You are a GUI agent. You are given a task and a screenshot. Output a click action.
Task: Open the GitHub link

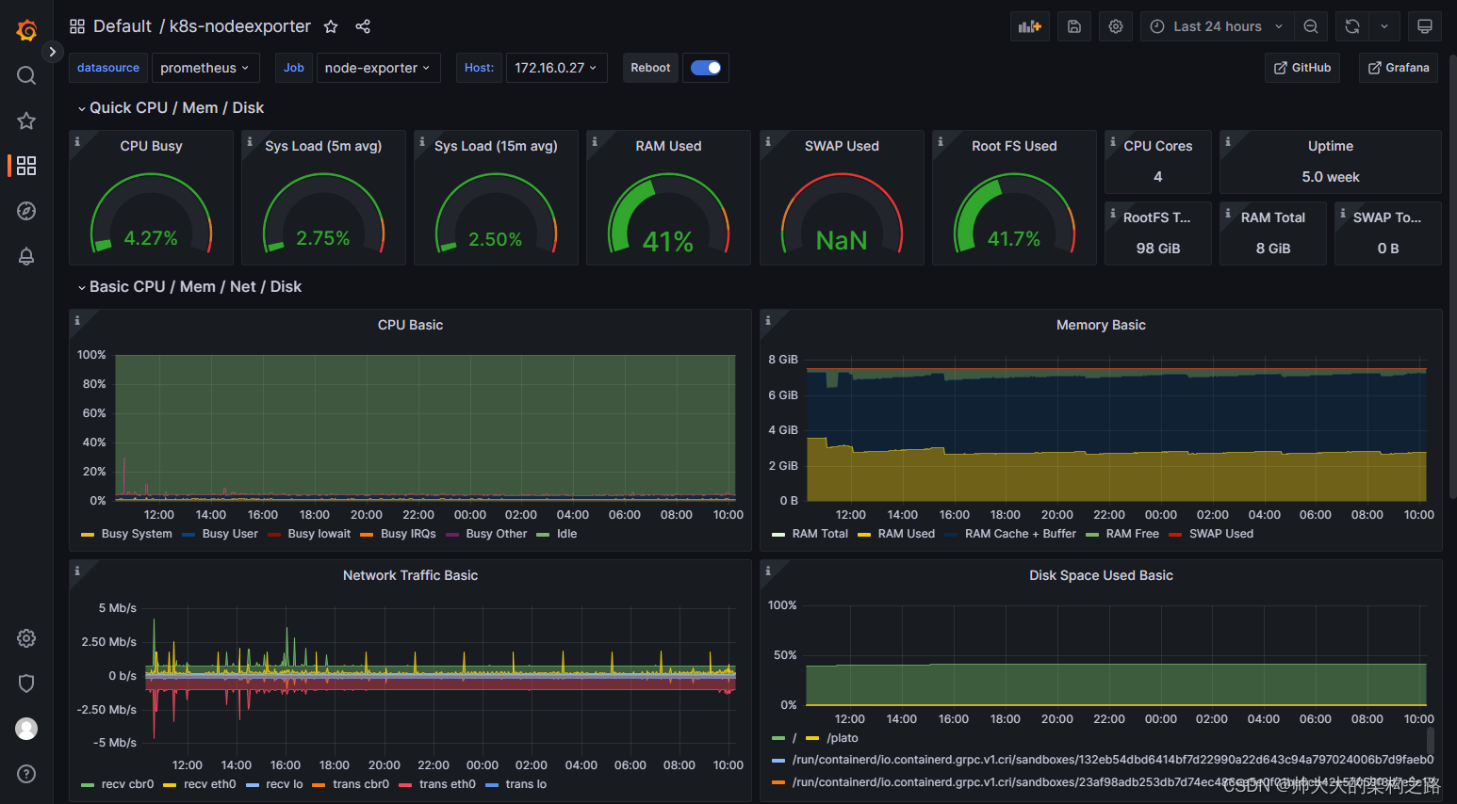coord(1302,68)
